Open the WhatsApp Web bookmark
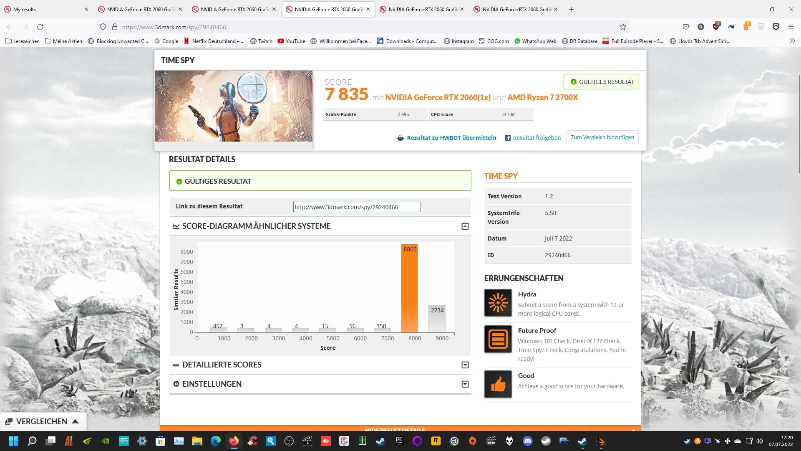This screenshot has width=801, height=451. [x=535, y=41]
